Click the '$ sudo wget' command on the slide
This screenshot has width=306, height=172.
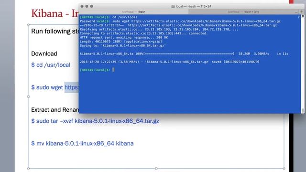tap(55, 87)
